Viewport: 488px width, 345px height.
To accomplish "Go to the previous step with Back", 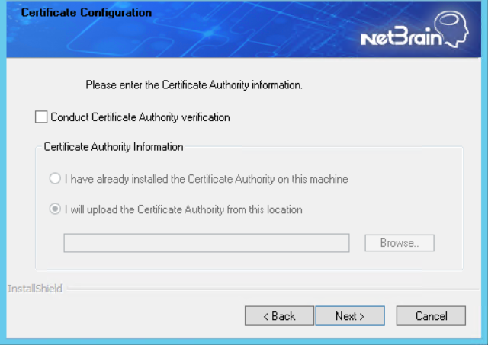I will 279,316.
